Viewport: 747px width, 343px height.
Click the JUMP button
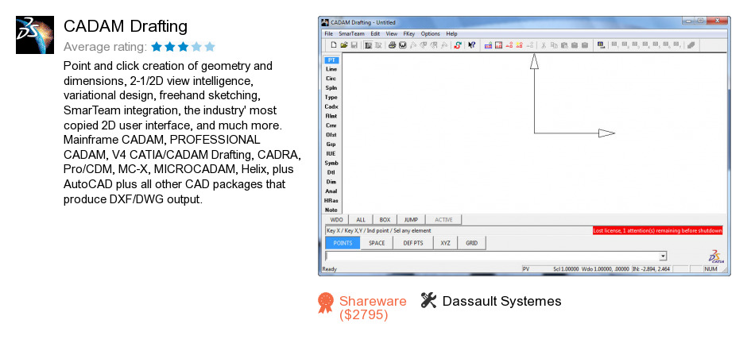[x=411, y=220]
